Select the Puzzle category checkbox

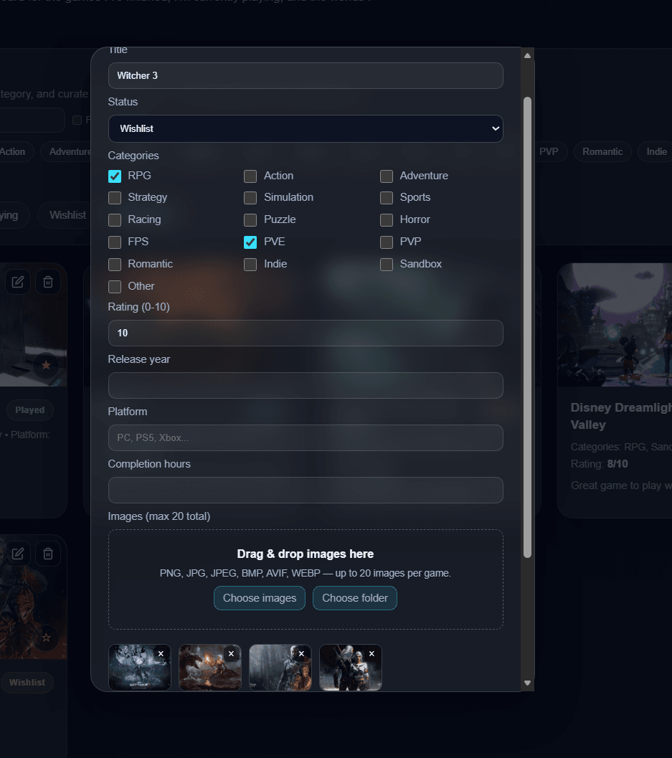pos(250,220)
